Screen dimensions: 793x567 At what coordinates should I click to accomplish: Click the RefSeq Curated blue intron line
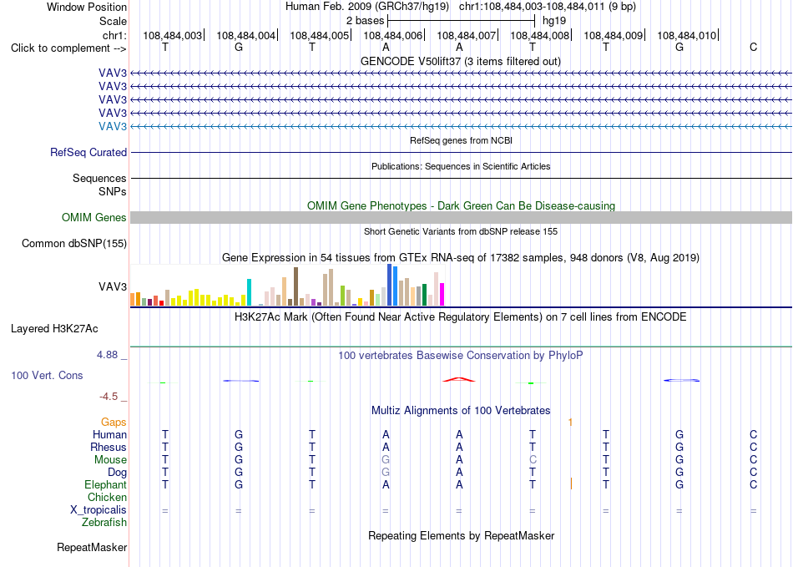tap(461, 152)
